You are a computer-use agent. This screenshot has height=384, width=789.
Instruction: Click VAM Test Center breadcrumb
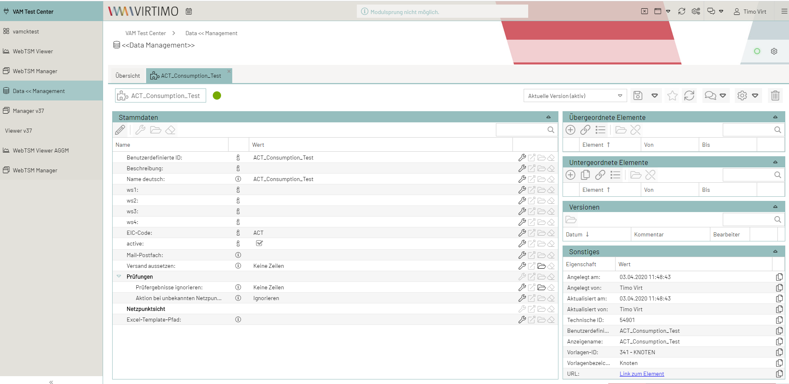[146, 33]
